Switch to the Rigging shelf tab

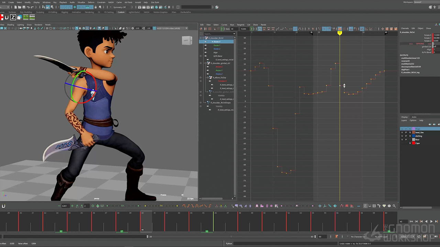tap(65, 12)
